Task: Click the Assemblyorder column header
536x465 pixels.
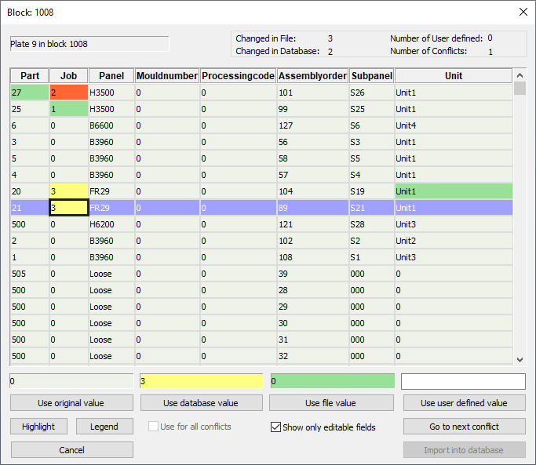Action: (313, 76)
